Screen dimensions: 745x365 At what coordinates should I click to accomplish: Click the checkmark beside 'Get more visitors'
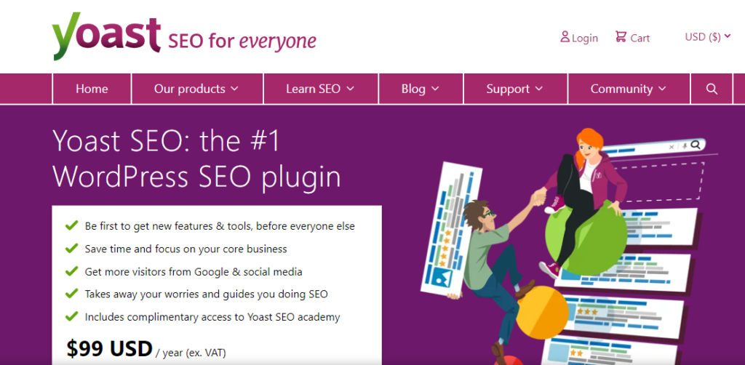point(72,270)
